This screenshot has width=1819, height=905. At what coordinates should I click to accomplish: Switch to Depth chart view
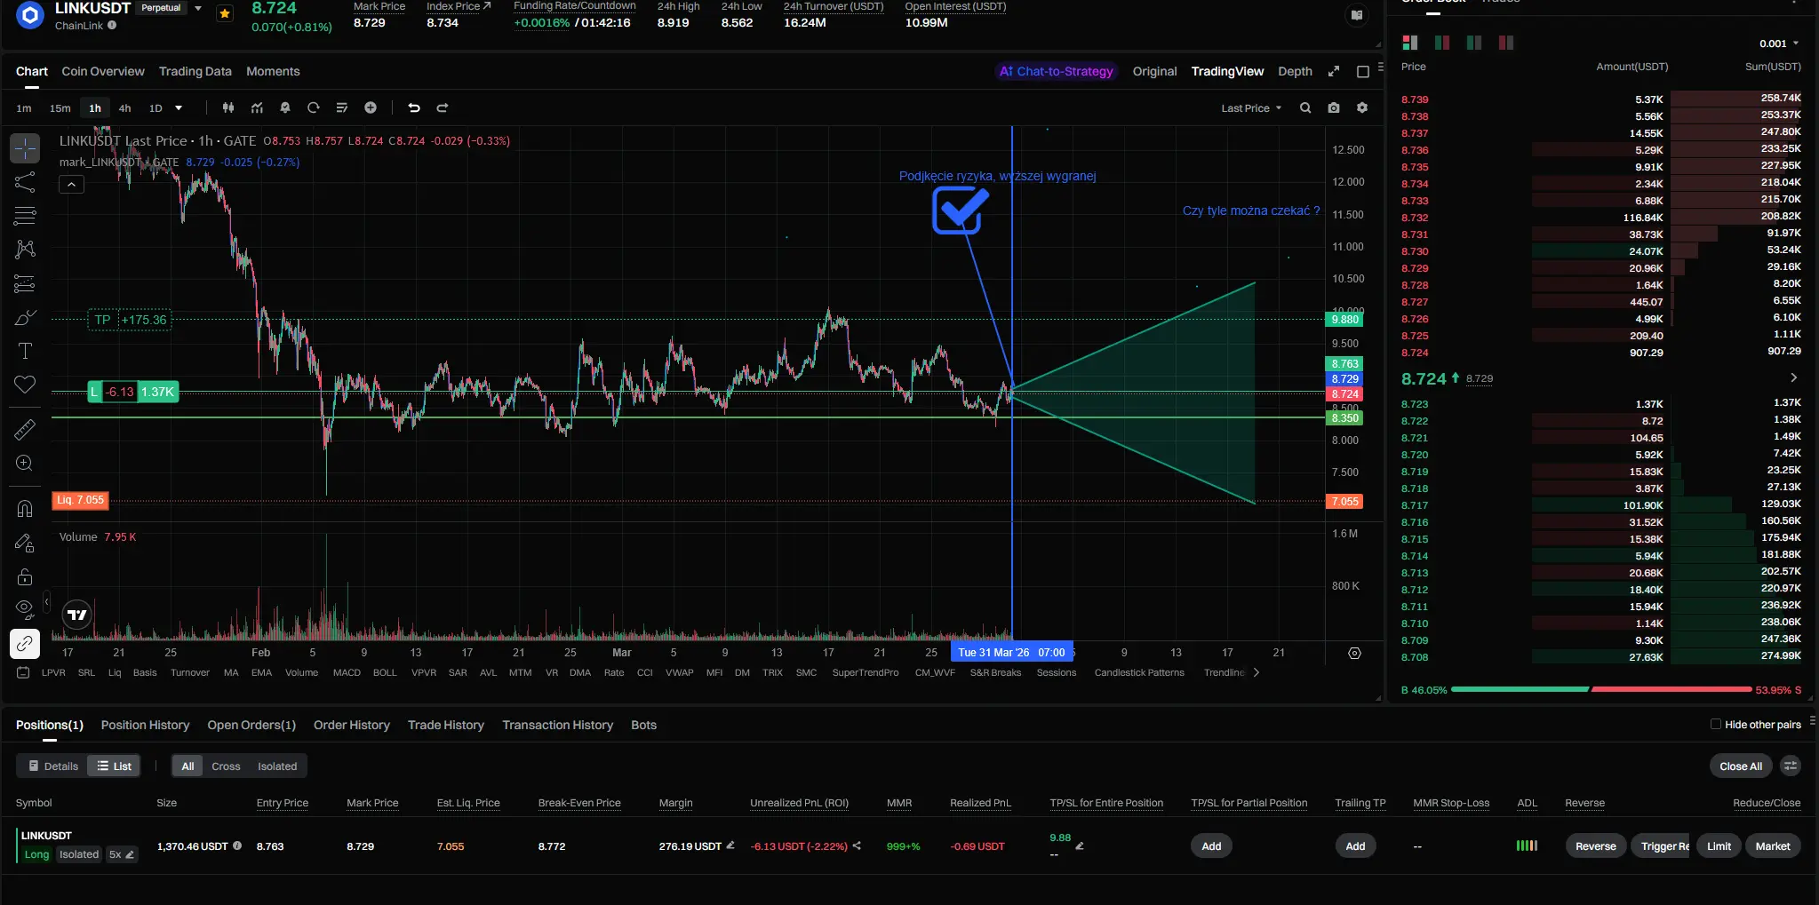pos(1295,71)
